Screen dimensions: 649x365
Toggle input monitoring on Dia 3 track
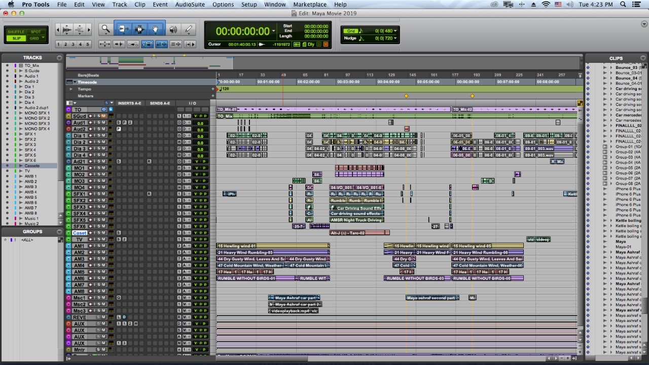(x=94, y=149)
